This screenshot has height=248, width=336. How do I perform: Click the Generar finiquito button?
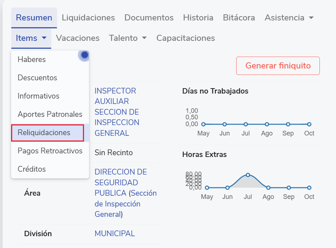pyautogui.click(x=278, y=66)
